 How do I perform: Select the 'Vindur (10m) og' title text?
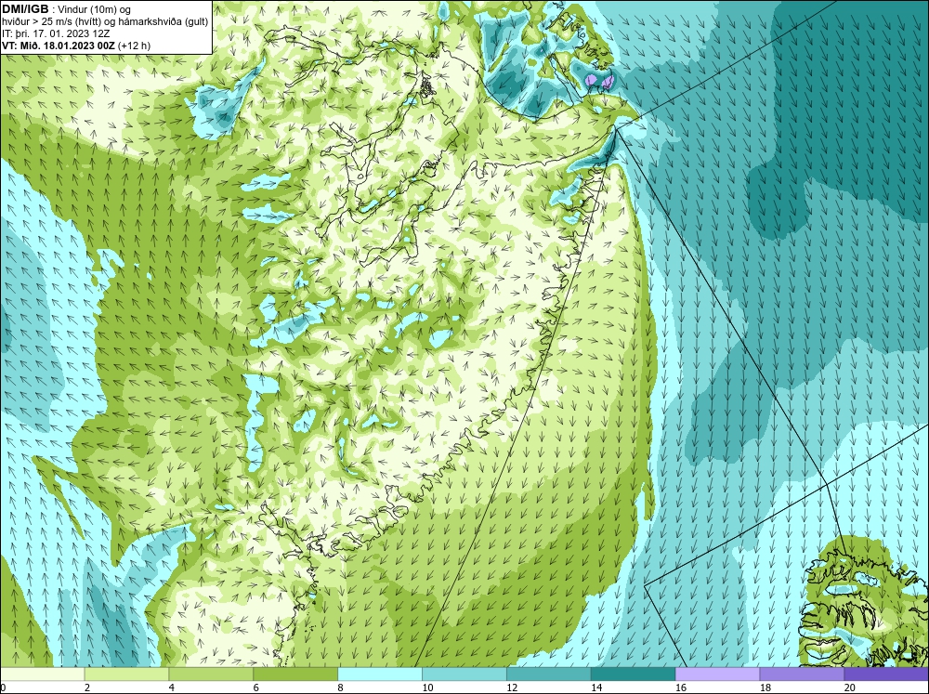pyautogui.click(x=94, y=9)
